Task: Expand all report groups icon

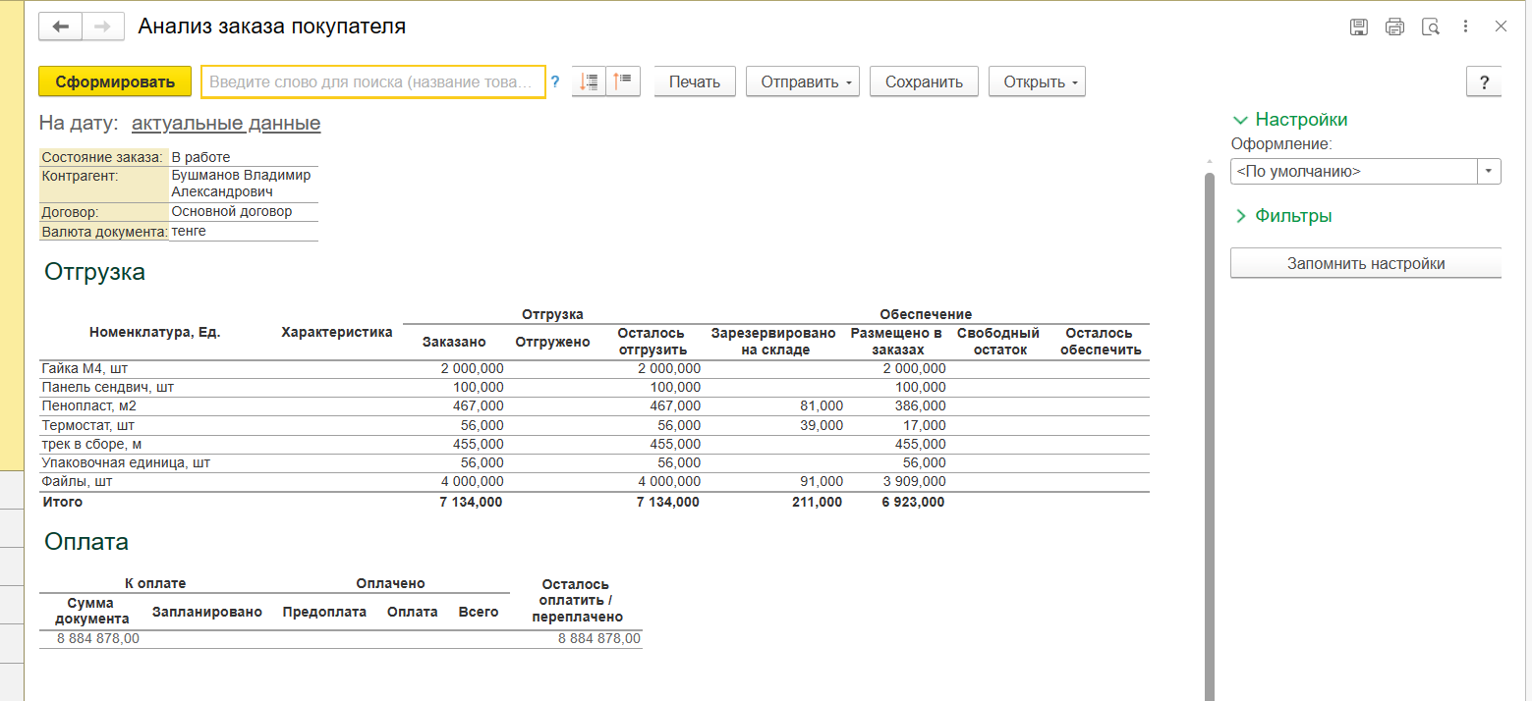Action: coord(589,82)
